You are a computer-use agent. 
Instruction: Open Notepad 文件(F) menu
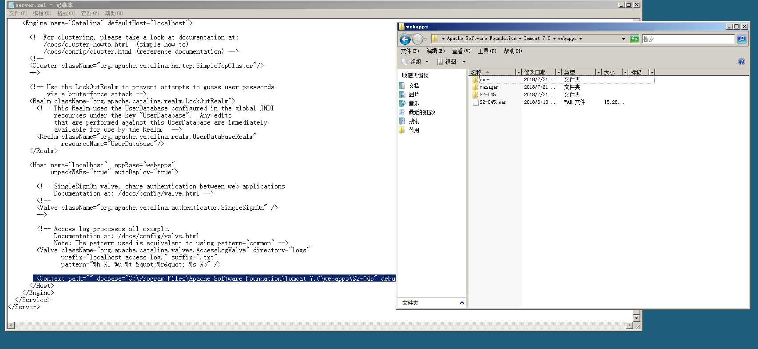pos(18,13)
